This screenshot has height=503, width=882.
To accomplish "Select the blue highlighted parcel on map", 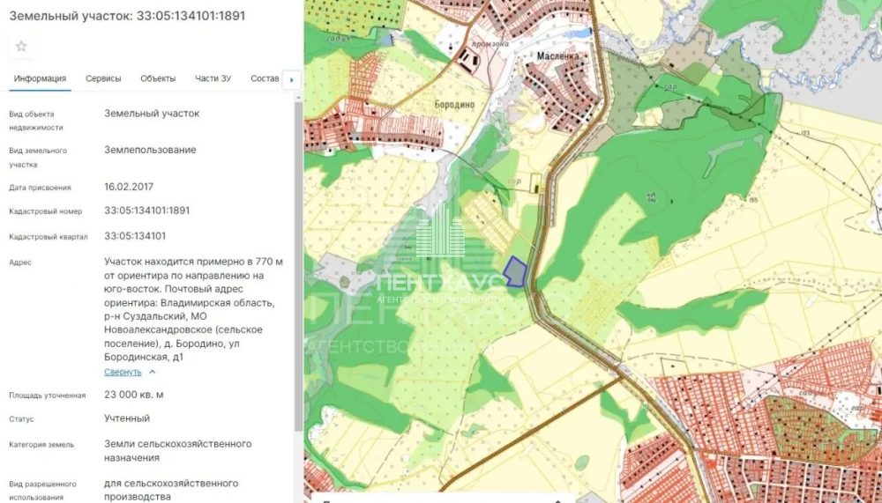I will point(515,272).
